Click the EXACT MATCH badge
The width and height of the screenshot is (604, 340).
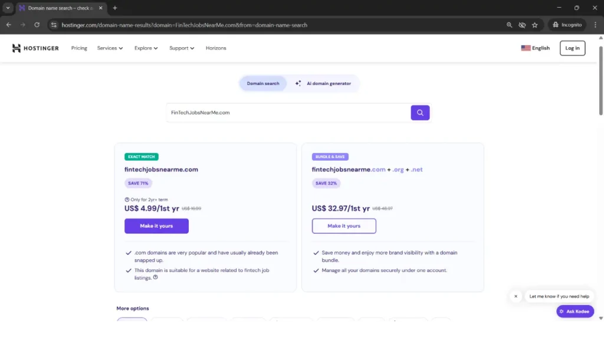(x=142, y=157)
